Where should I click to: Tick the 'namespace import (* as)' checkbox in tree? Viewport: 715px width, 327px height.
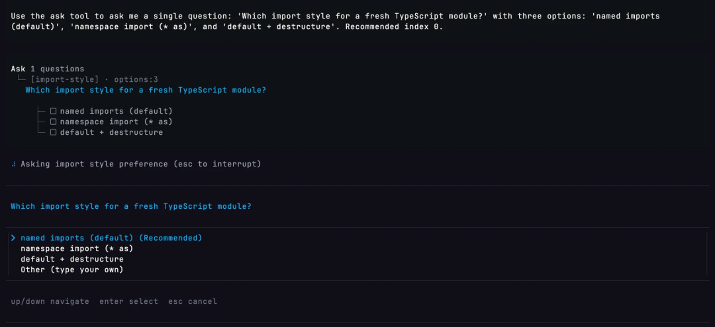pyautogui.click(x=53, y=122)
